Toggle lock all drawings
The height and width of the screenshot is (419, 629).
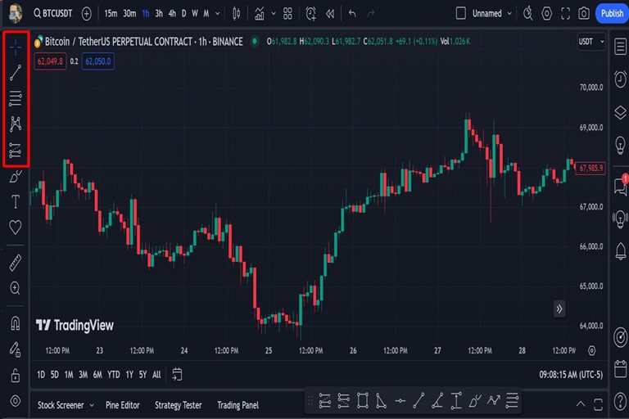pyautogui.click(x=16, y=376)
